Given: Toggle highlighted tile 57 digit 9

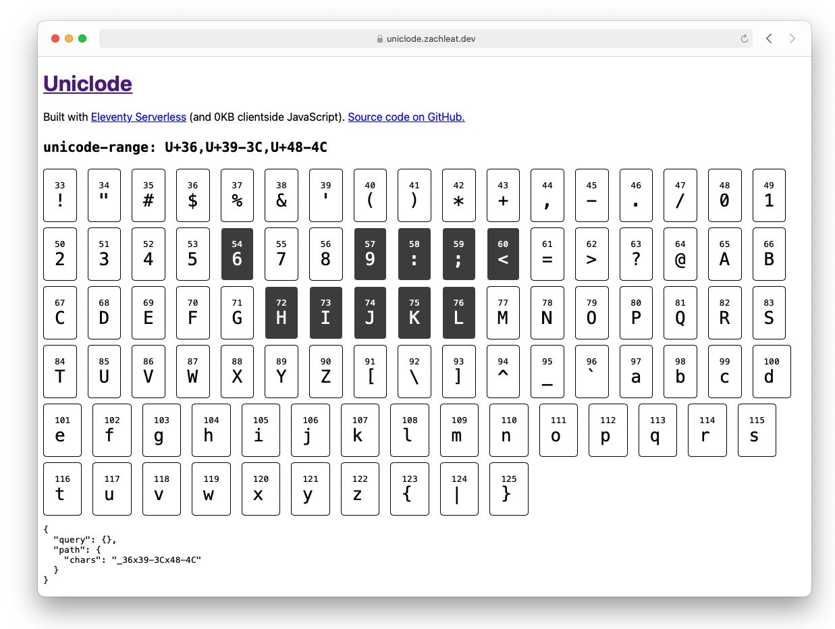Looking at the screenshot, I should click(x=370, y=254).
